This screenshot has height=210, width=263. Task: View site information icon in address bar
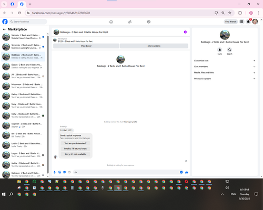pyautogui.click(x=28, y=13)
